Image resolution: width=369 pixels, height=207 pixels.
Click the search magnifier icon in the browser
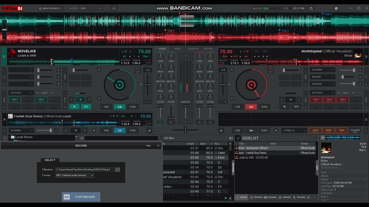(x=82, y=138)
